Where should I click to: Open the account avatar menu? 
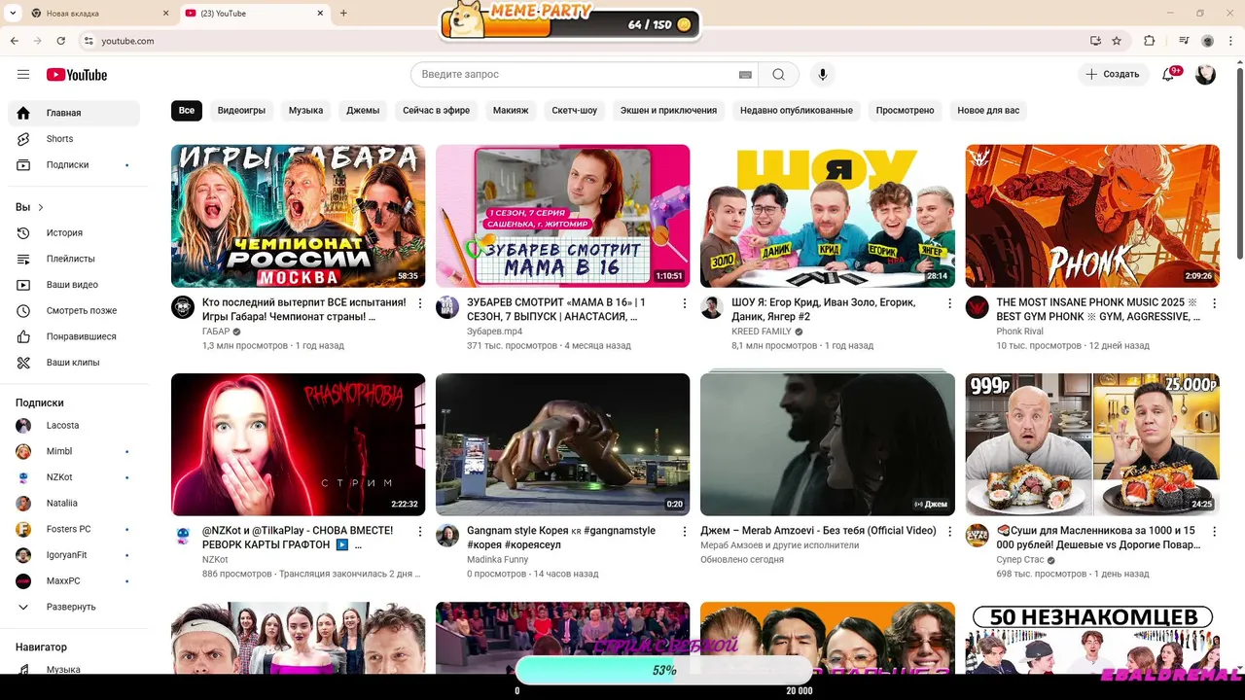click(1206, 75)
